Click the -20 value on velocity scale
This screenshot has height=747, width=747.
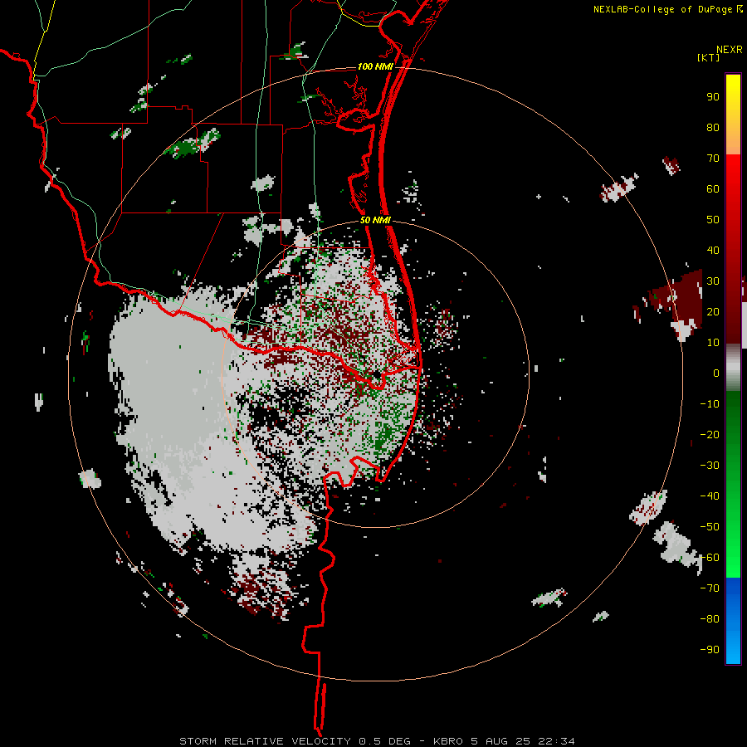pos(710,435)
